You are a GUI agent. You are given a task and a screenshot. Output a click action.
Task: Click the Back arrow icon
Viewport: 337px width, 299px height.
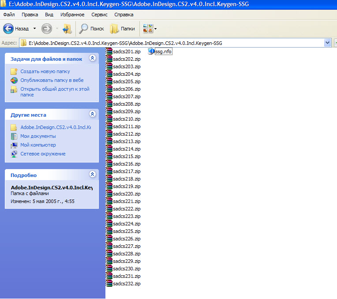pyautogui.click(x=8, y=29)
